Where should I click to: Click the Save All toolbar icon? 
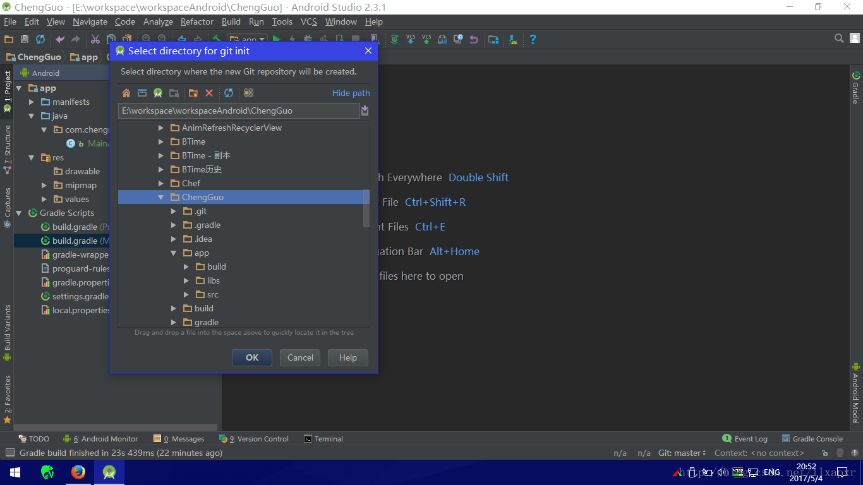(x=25, y=39)
